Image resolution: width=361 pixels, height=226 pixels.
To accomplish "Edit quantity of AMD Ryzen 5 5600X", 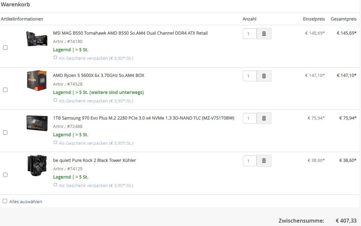I will click(250, 76).
